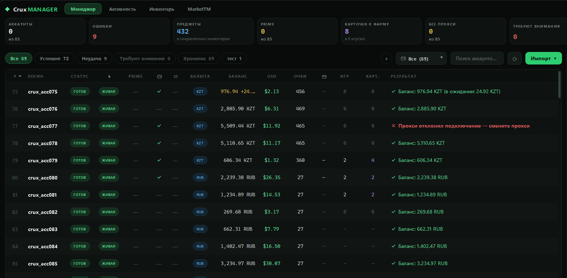Select the тест 1 group chip

[234, 58]
